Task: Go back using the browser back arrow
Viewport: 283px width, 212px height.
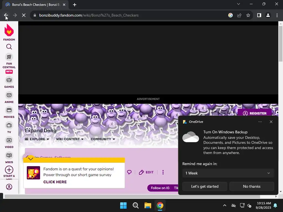Action: click(6, 15)
